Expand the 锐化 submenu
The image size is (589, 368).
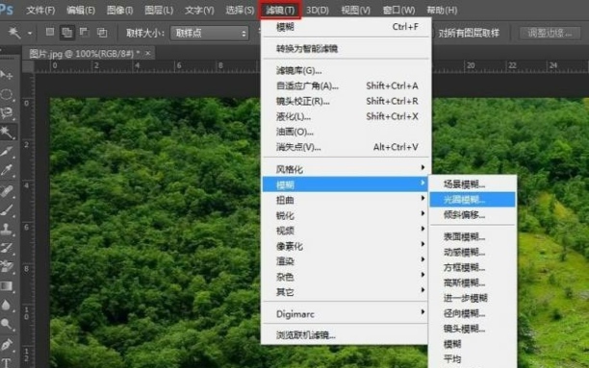(346, 215)
